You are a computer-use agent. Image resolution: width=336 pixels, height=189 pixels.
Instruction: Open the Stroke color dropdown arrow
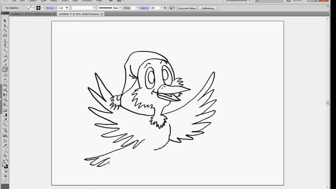tap(42, 8)
